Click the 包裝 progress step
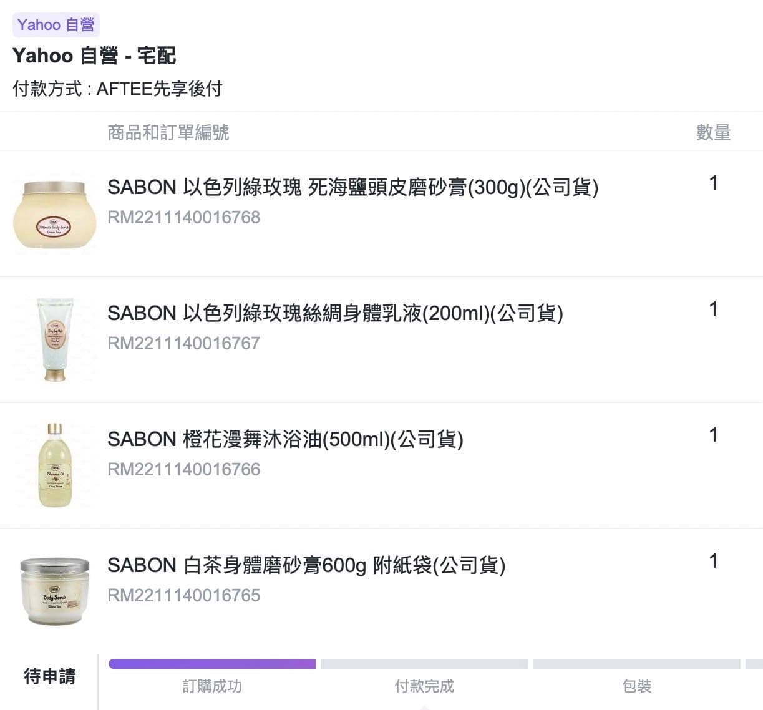Screen dimensions: 763x710 [635, 686]
